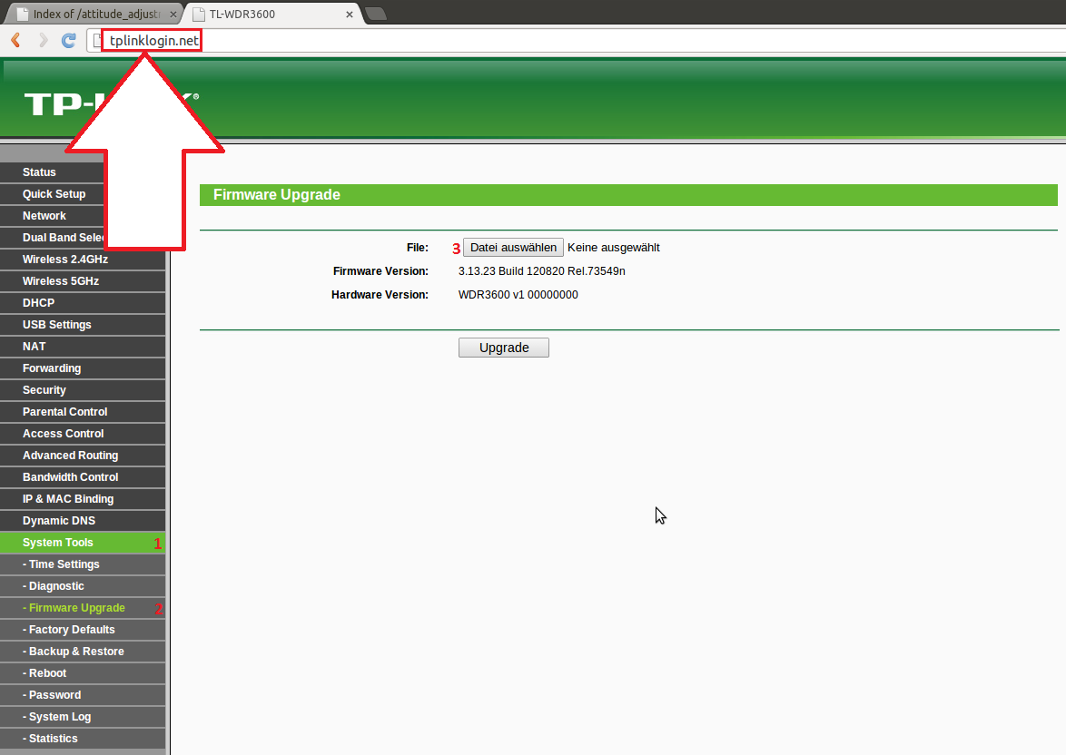Open USB Settings menu
The height and width of the screenshot is (755, 1066).
[83, 325]
